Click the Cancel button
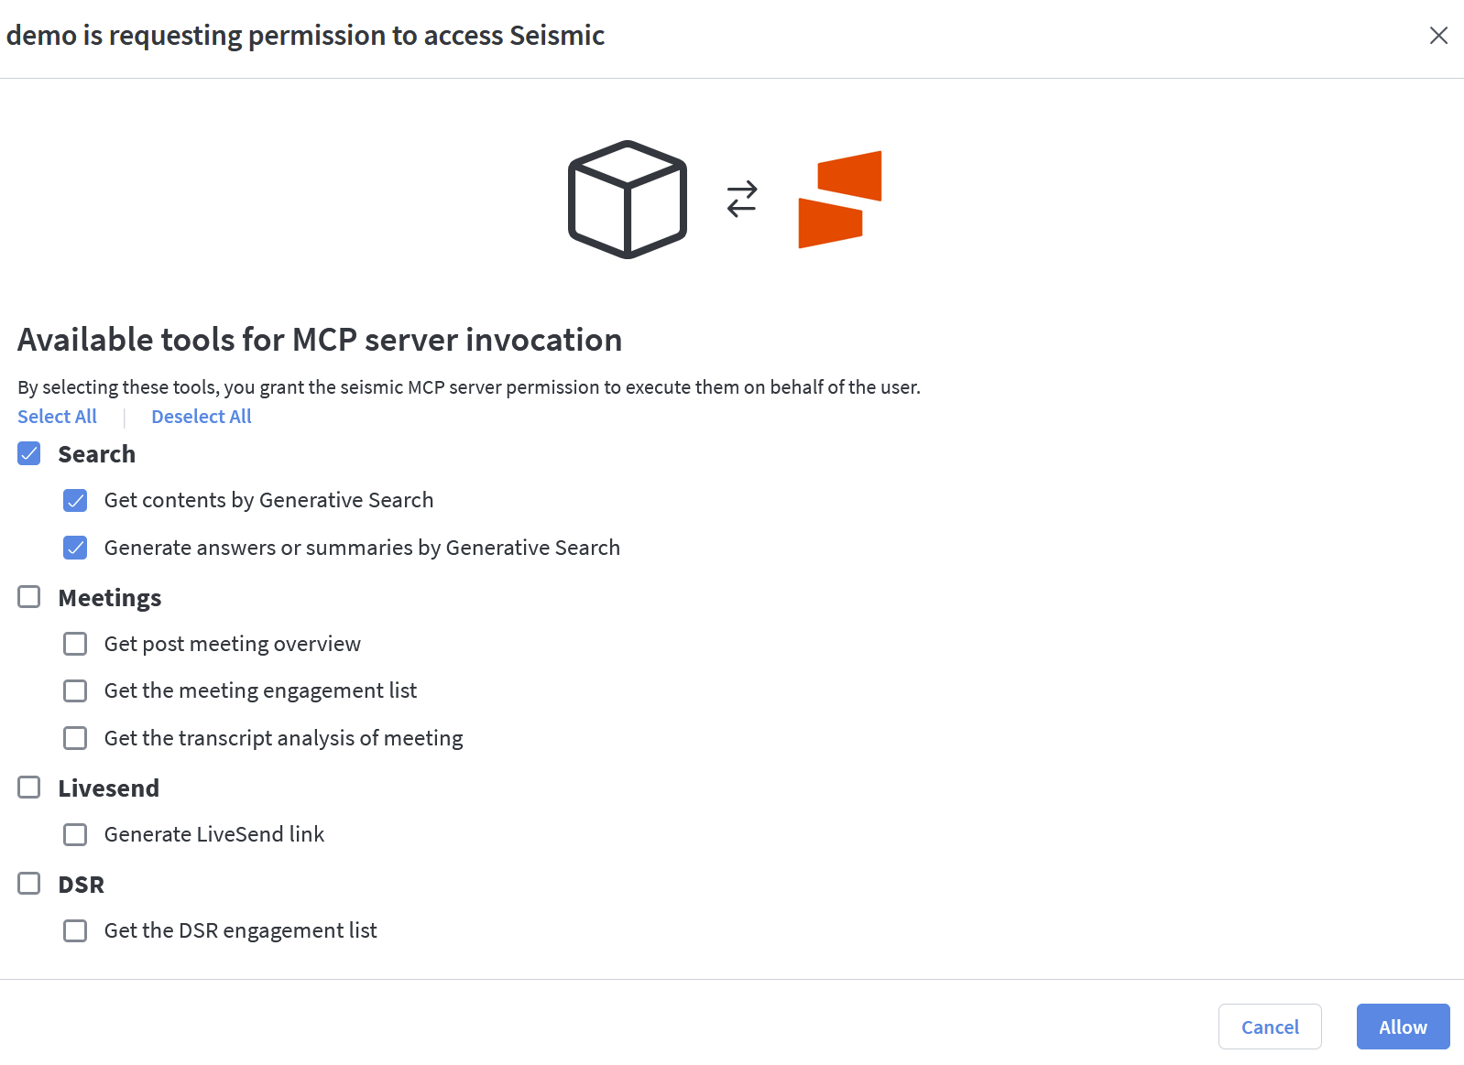The width and height of the screenshot is (1464, 1065). [1270, 1027]
